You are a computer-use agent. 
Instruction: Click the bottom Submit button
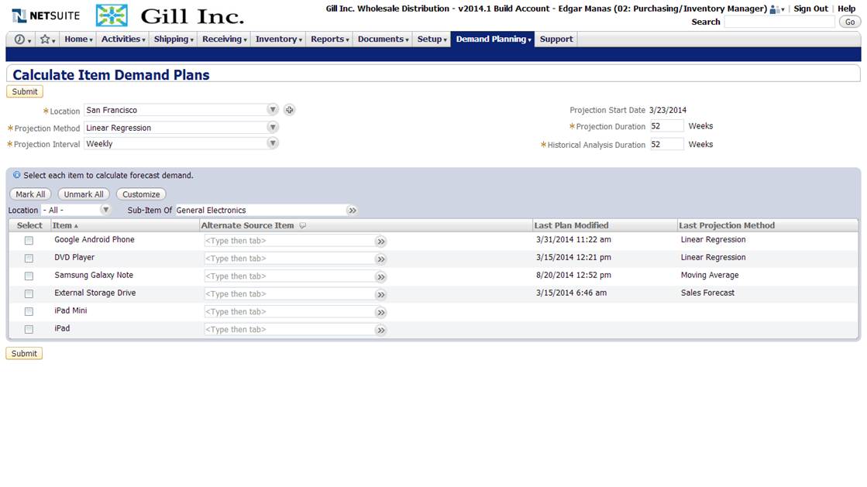pos(24,354)
